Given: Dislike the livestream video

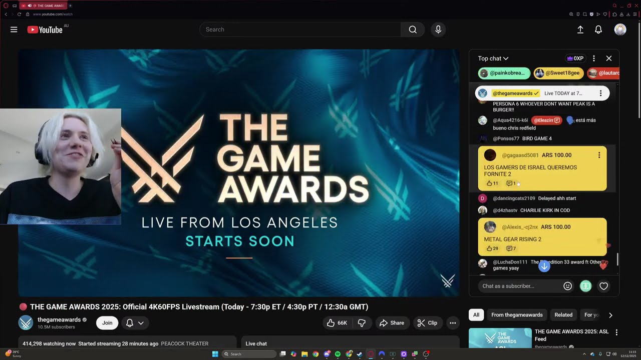Looking at the screenshot, I should click(x=362, y=323).
